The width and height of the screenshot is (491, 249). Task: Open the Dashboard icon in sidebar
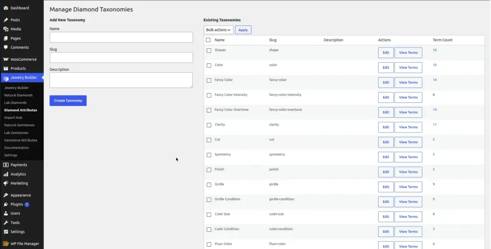[6, 8]
